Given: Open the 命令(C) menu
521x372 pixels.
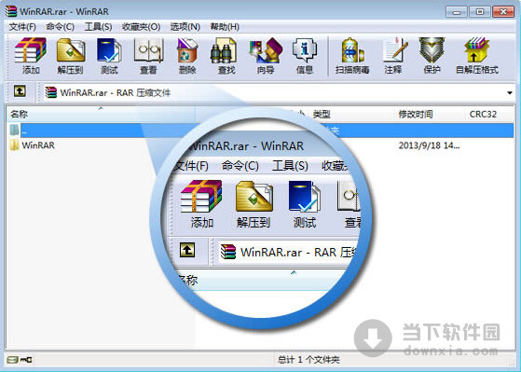Looking at the screenshot, I should point(61,27).
